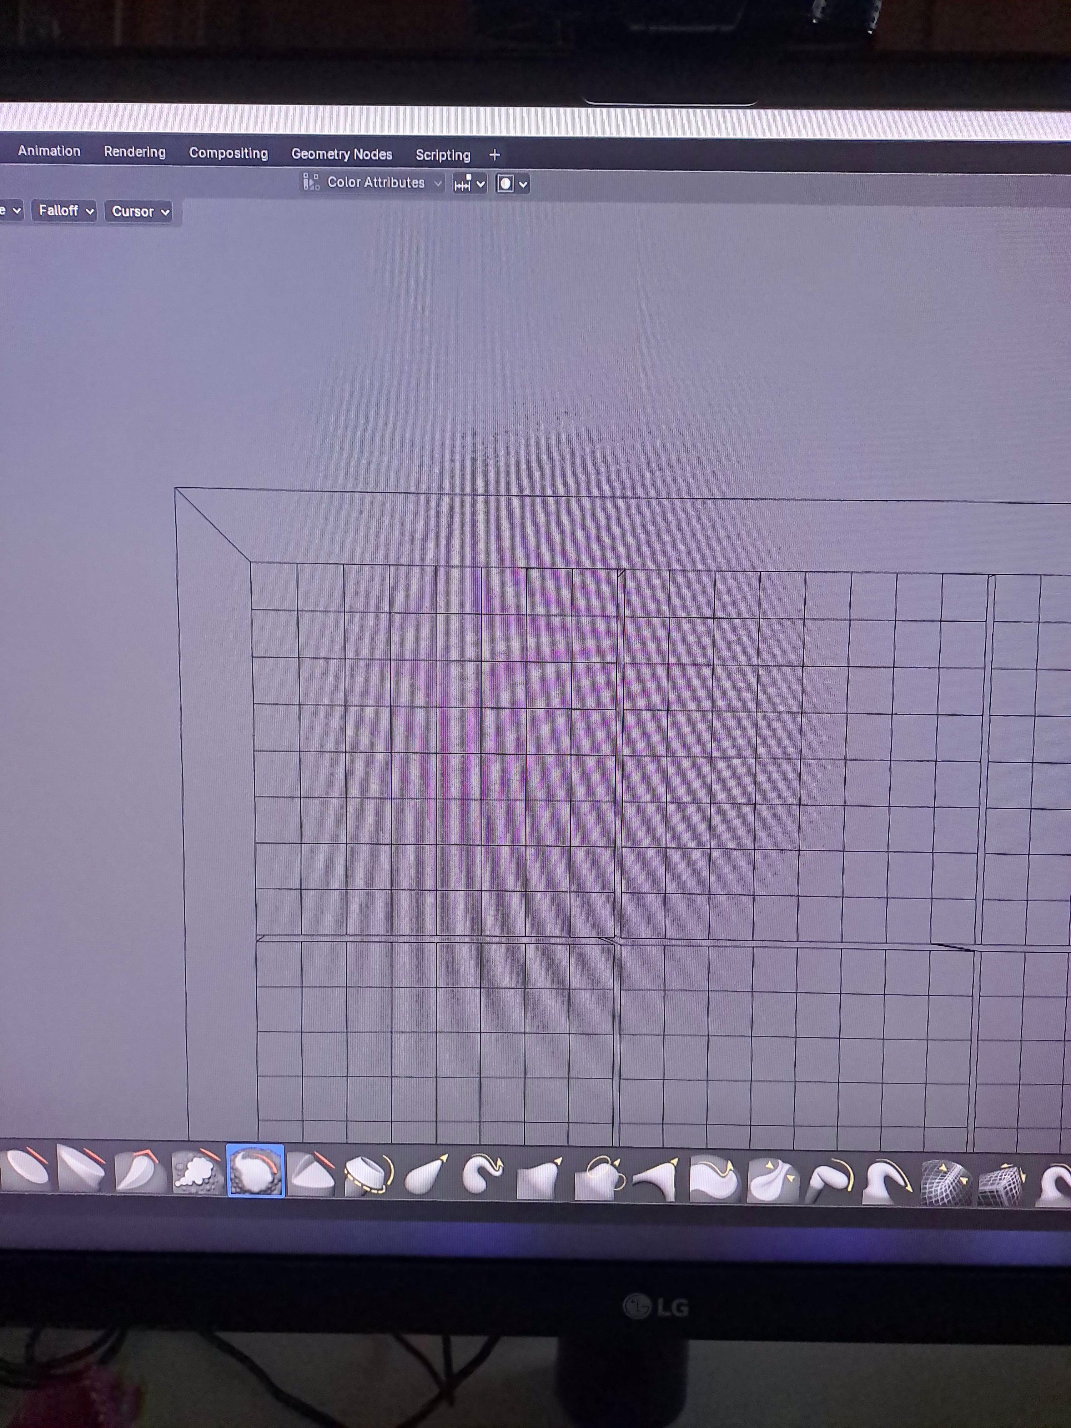Image resolution: width=1071 pixels, height=1428 pixels.
Task: Select the highlighted blob-style brush in shelf
Action: pos(255,1171)
